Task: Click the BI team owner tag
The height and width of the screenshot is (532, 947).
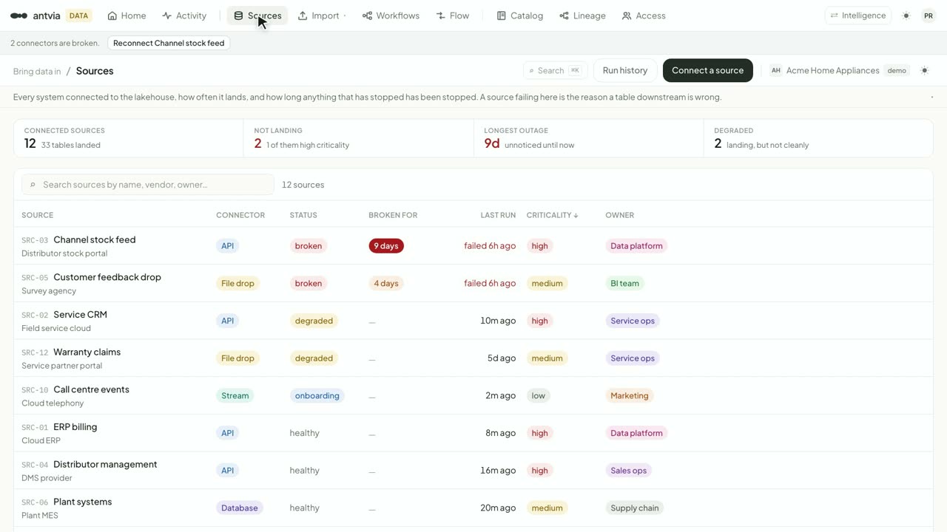Action: 624,284
